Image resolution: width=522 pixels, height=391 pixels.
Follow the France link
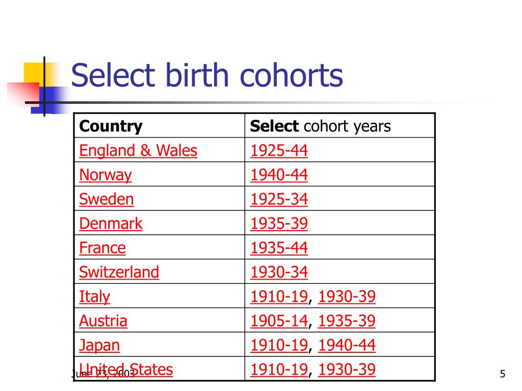[x=102, y=248]
